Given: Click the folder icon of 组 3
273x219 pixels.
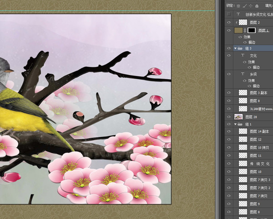Looking at the screenshot, I should point(240,48).
